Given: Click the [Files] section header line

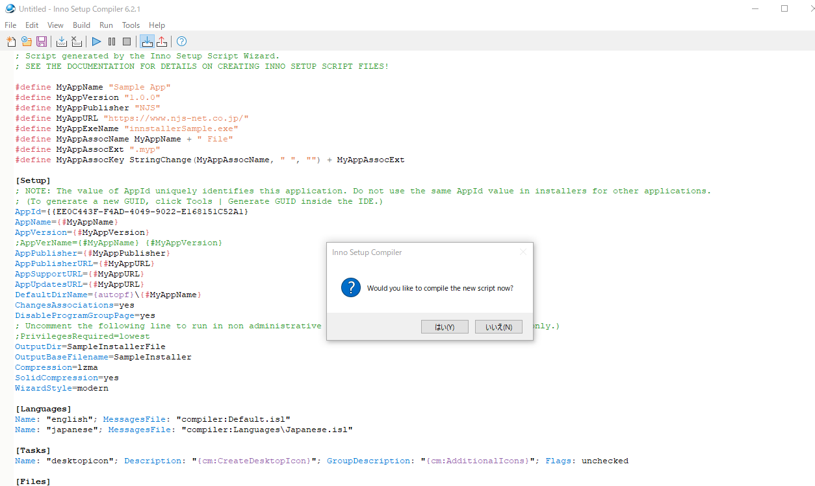Looking at the screenshot, I should 32,481.
